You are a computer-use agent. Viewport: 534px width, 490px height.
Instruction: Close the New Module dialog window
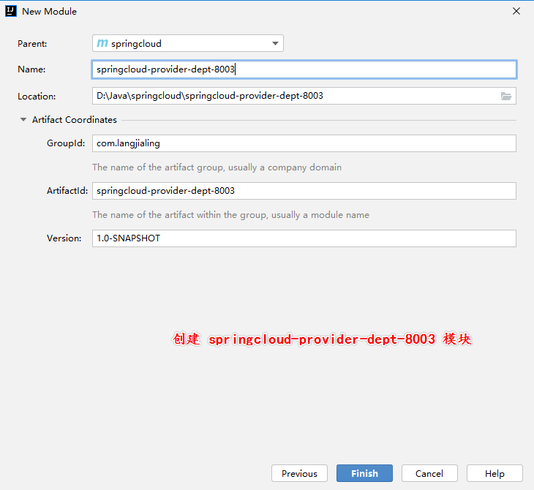click(516, 11)
